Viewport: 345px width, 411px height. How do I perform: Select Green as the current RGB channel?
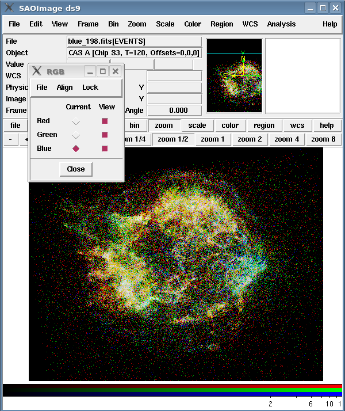point(76,135)
